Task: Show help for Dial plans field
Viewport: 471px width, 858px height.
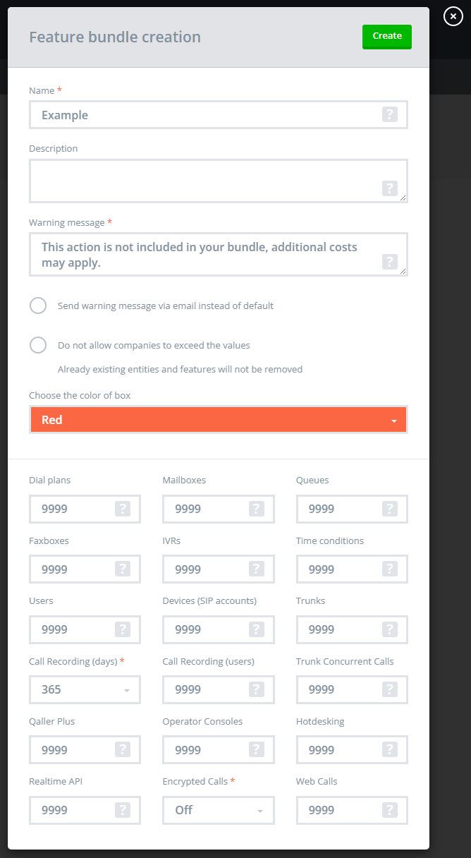Action: [123, 509]
